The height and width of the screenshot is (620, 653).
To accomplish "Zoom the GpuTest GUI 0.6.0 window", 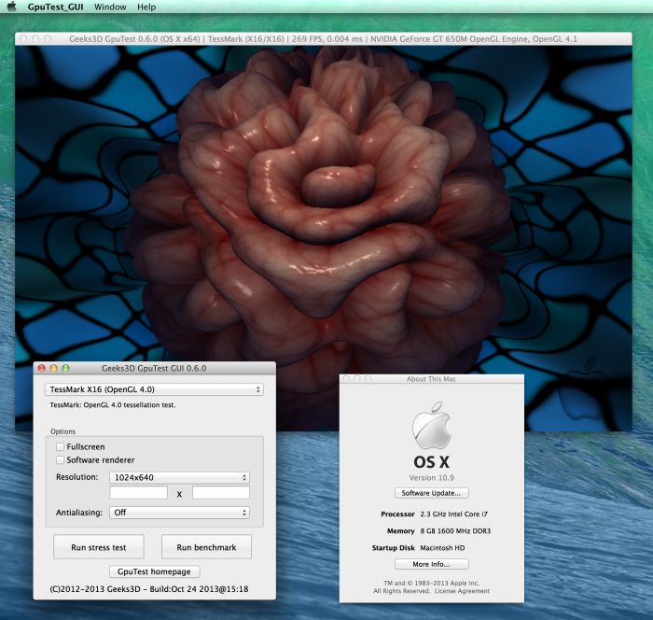I will point(65,368).
